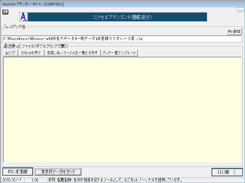This screenshot has height=183, width=245.
Task: Click the date in status bar
Action: point(12,180)
